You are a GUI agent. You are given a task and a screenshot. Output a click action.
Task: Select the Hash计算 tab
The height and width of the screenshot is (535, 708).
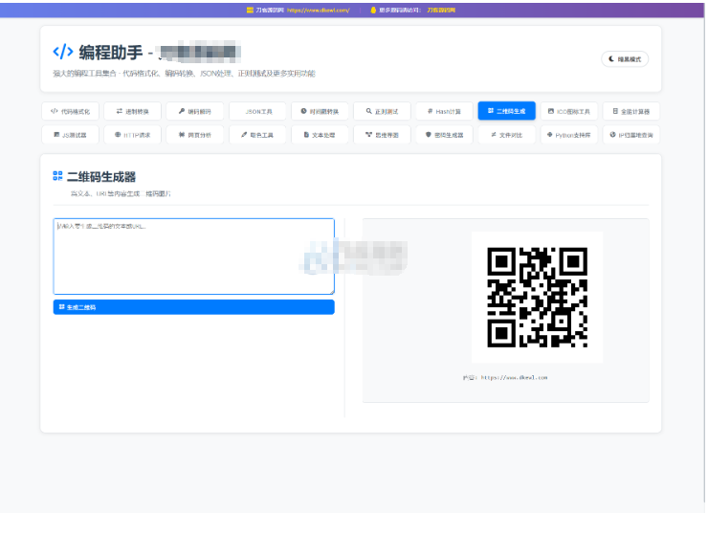444,111
